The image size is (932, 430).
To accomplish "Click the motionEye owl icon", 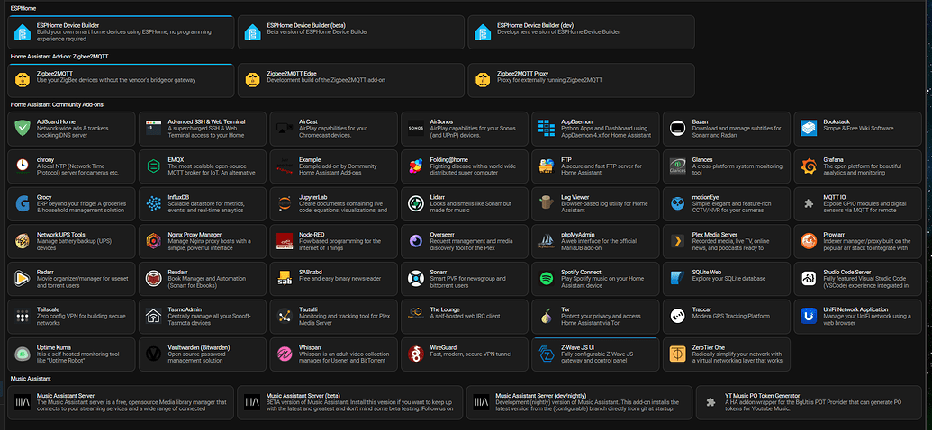I will coord(677,203).
